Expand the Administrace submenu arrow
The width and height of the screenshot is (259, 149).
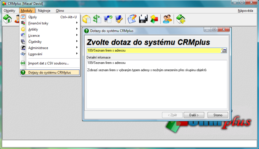77,47
